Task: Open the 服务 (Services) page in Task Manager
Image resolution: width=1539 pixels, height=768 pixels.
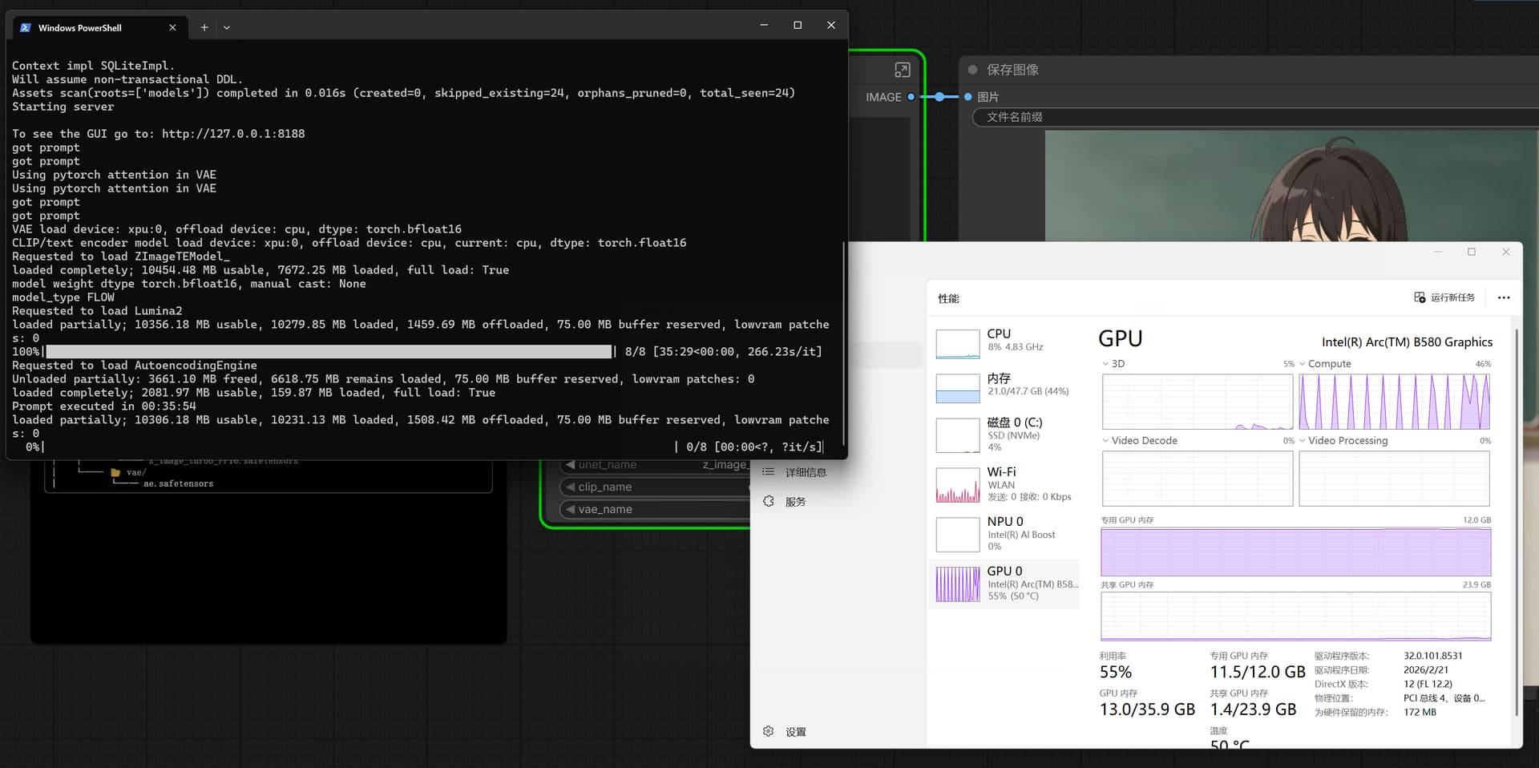Action: point(795,502)
